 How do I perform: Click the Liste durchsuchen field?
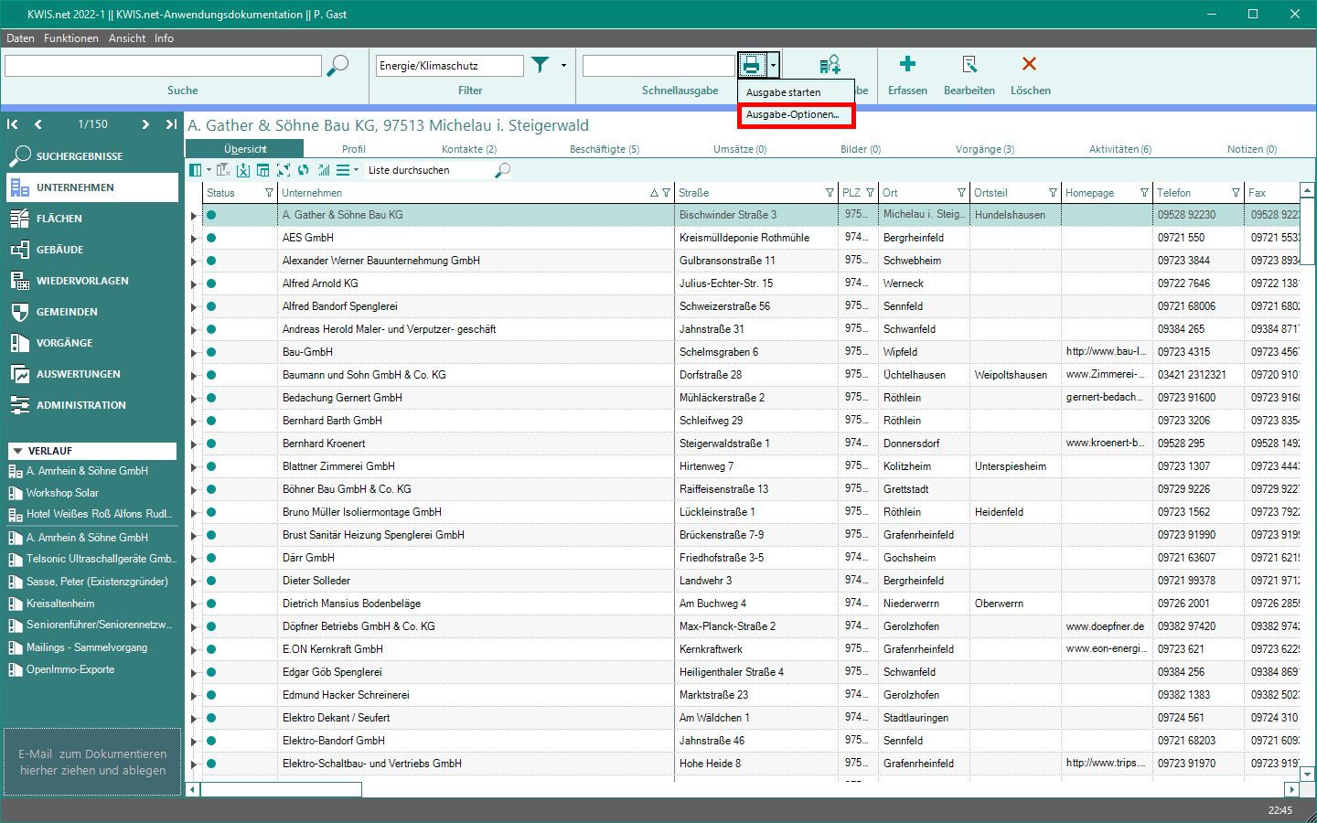(x=428, y=170)
